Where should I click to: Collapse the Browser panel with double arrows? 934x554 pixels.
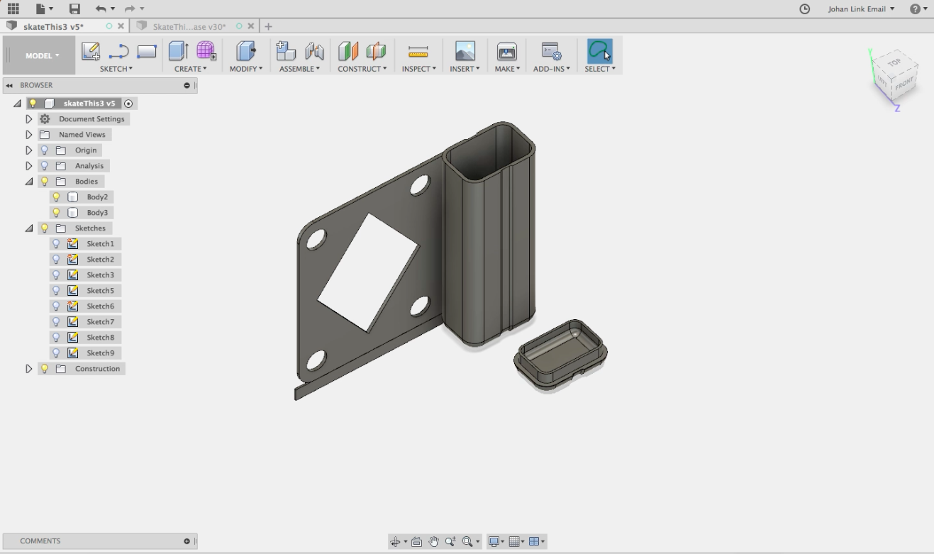click(9, 85)
